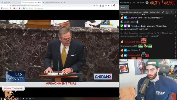Open the doo bookmark

point(31,8)
